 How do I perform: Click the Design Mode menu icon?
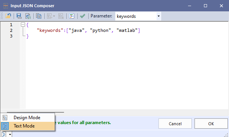coord(5,118)
